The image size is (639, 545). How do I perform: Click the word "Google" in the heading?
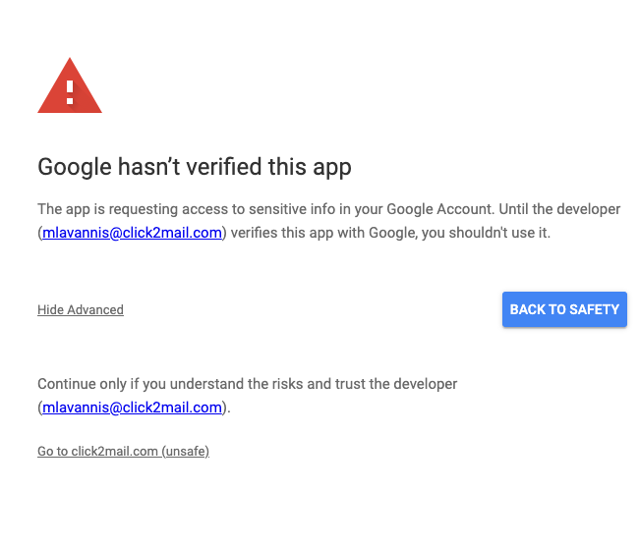[73, 167]
